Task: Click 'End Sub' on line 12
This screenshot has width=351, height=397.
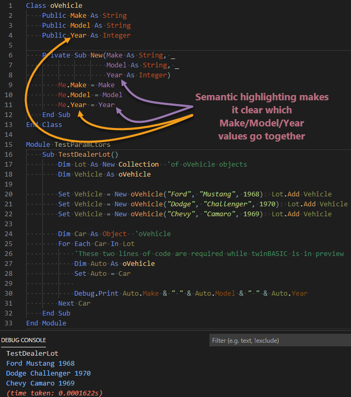Action: tap(56, 115)
